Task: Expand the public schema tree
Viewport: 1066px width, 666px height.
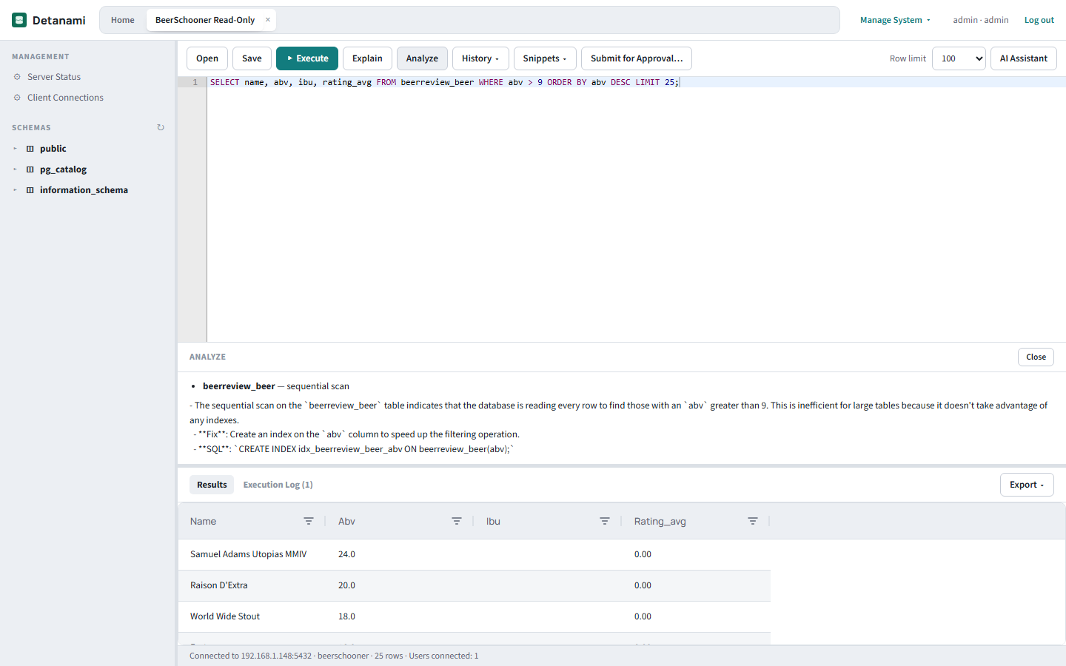Action: coord(15,149)
